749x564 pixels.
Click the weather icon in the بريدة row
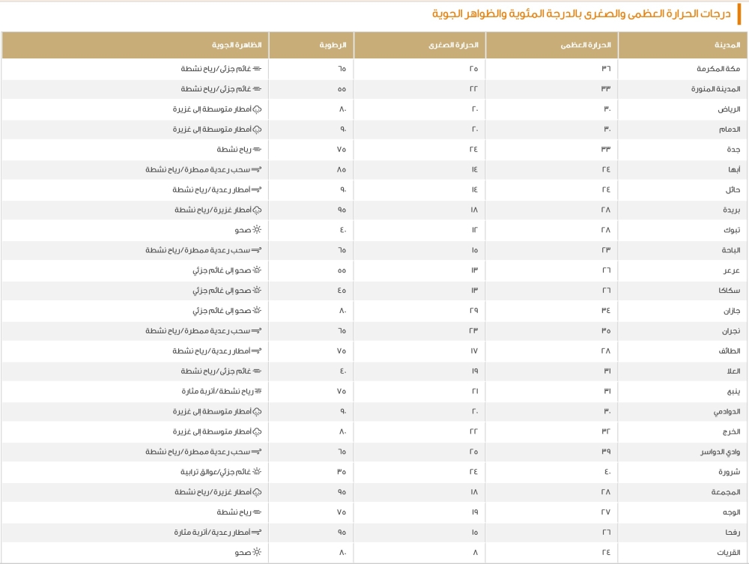pyautogui.click(x=256, y=210)
